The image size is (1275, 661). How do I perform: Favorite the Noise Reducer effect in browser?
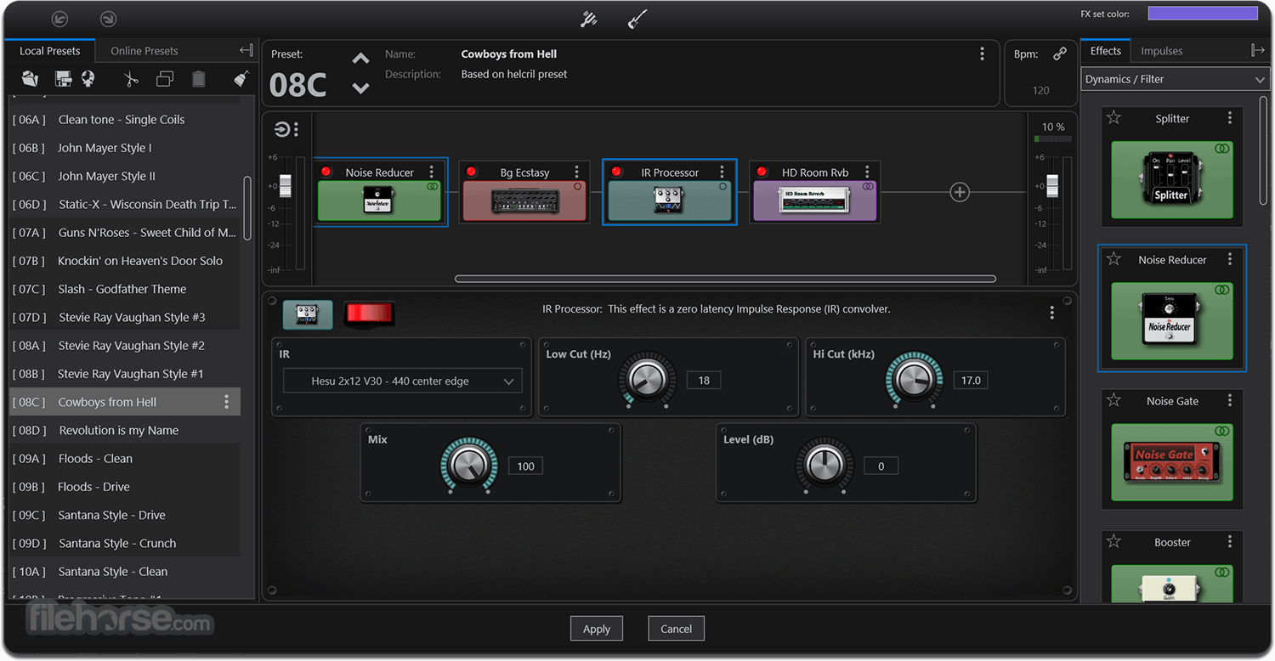coord(1113,259)
